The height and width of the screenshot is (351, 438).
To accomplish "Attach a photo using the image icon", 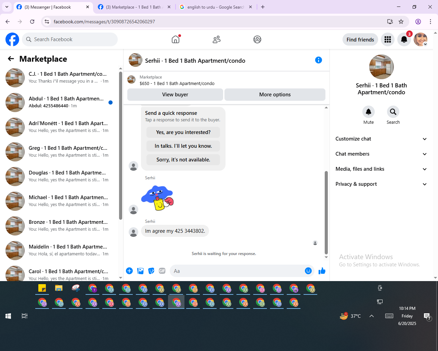I will pos(140,271).
